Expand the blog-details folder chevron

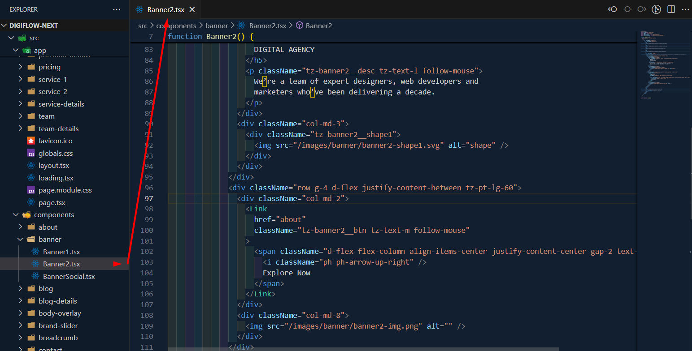(21, 301)
